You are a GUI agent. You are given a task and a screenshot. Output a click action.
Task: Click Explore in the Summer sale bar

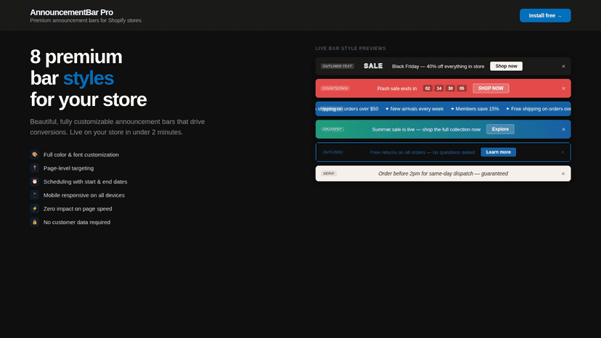click(500, 129)
